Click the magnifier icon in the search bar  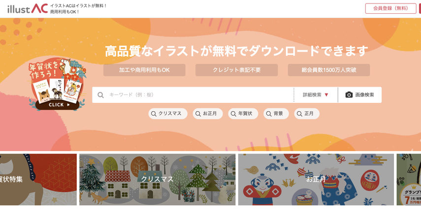tap(100, 95)
